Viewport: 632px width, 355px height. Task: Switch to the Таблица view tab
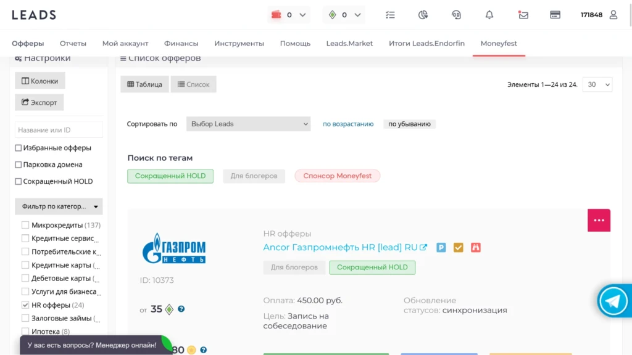(144, 84)
